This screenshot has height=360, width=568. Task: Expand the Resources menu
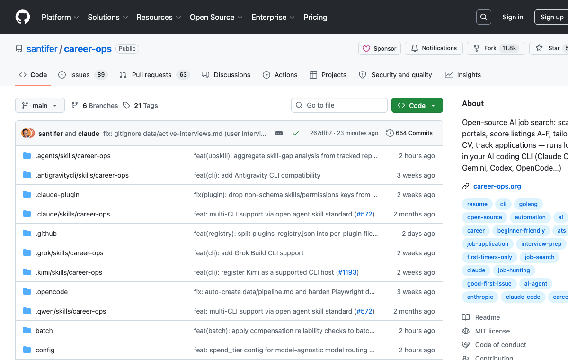pyautogui.click(x=159, y=17)
